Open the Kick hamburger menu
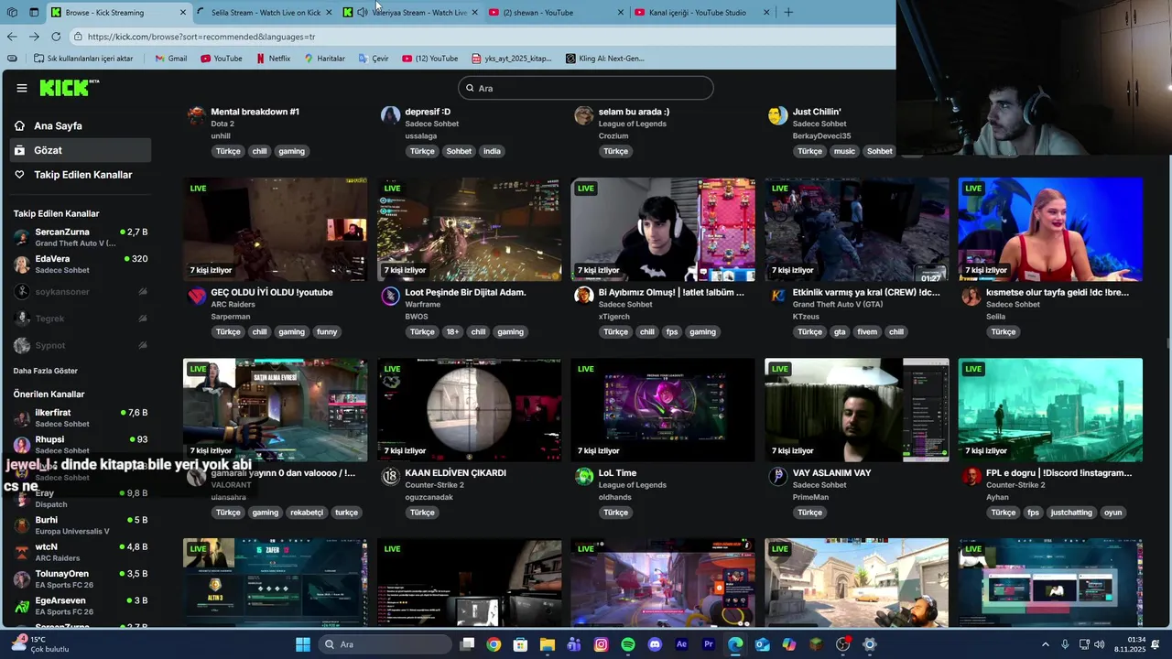This screenshot has width=1172, height=659. 21,88
